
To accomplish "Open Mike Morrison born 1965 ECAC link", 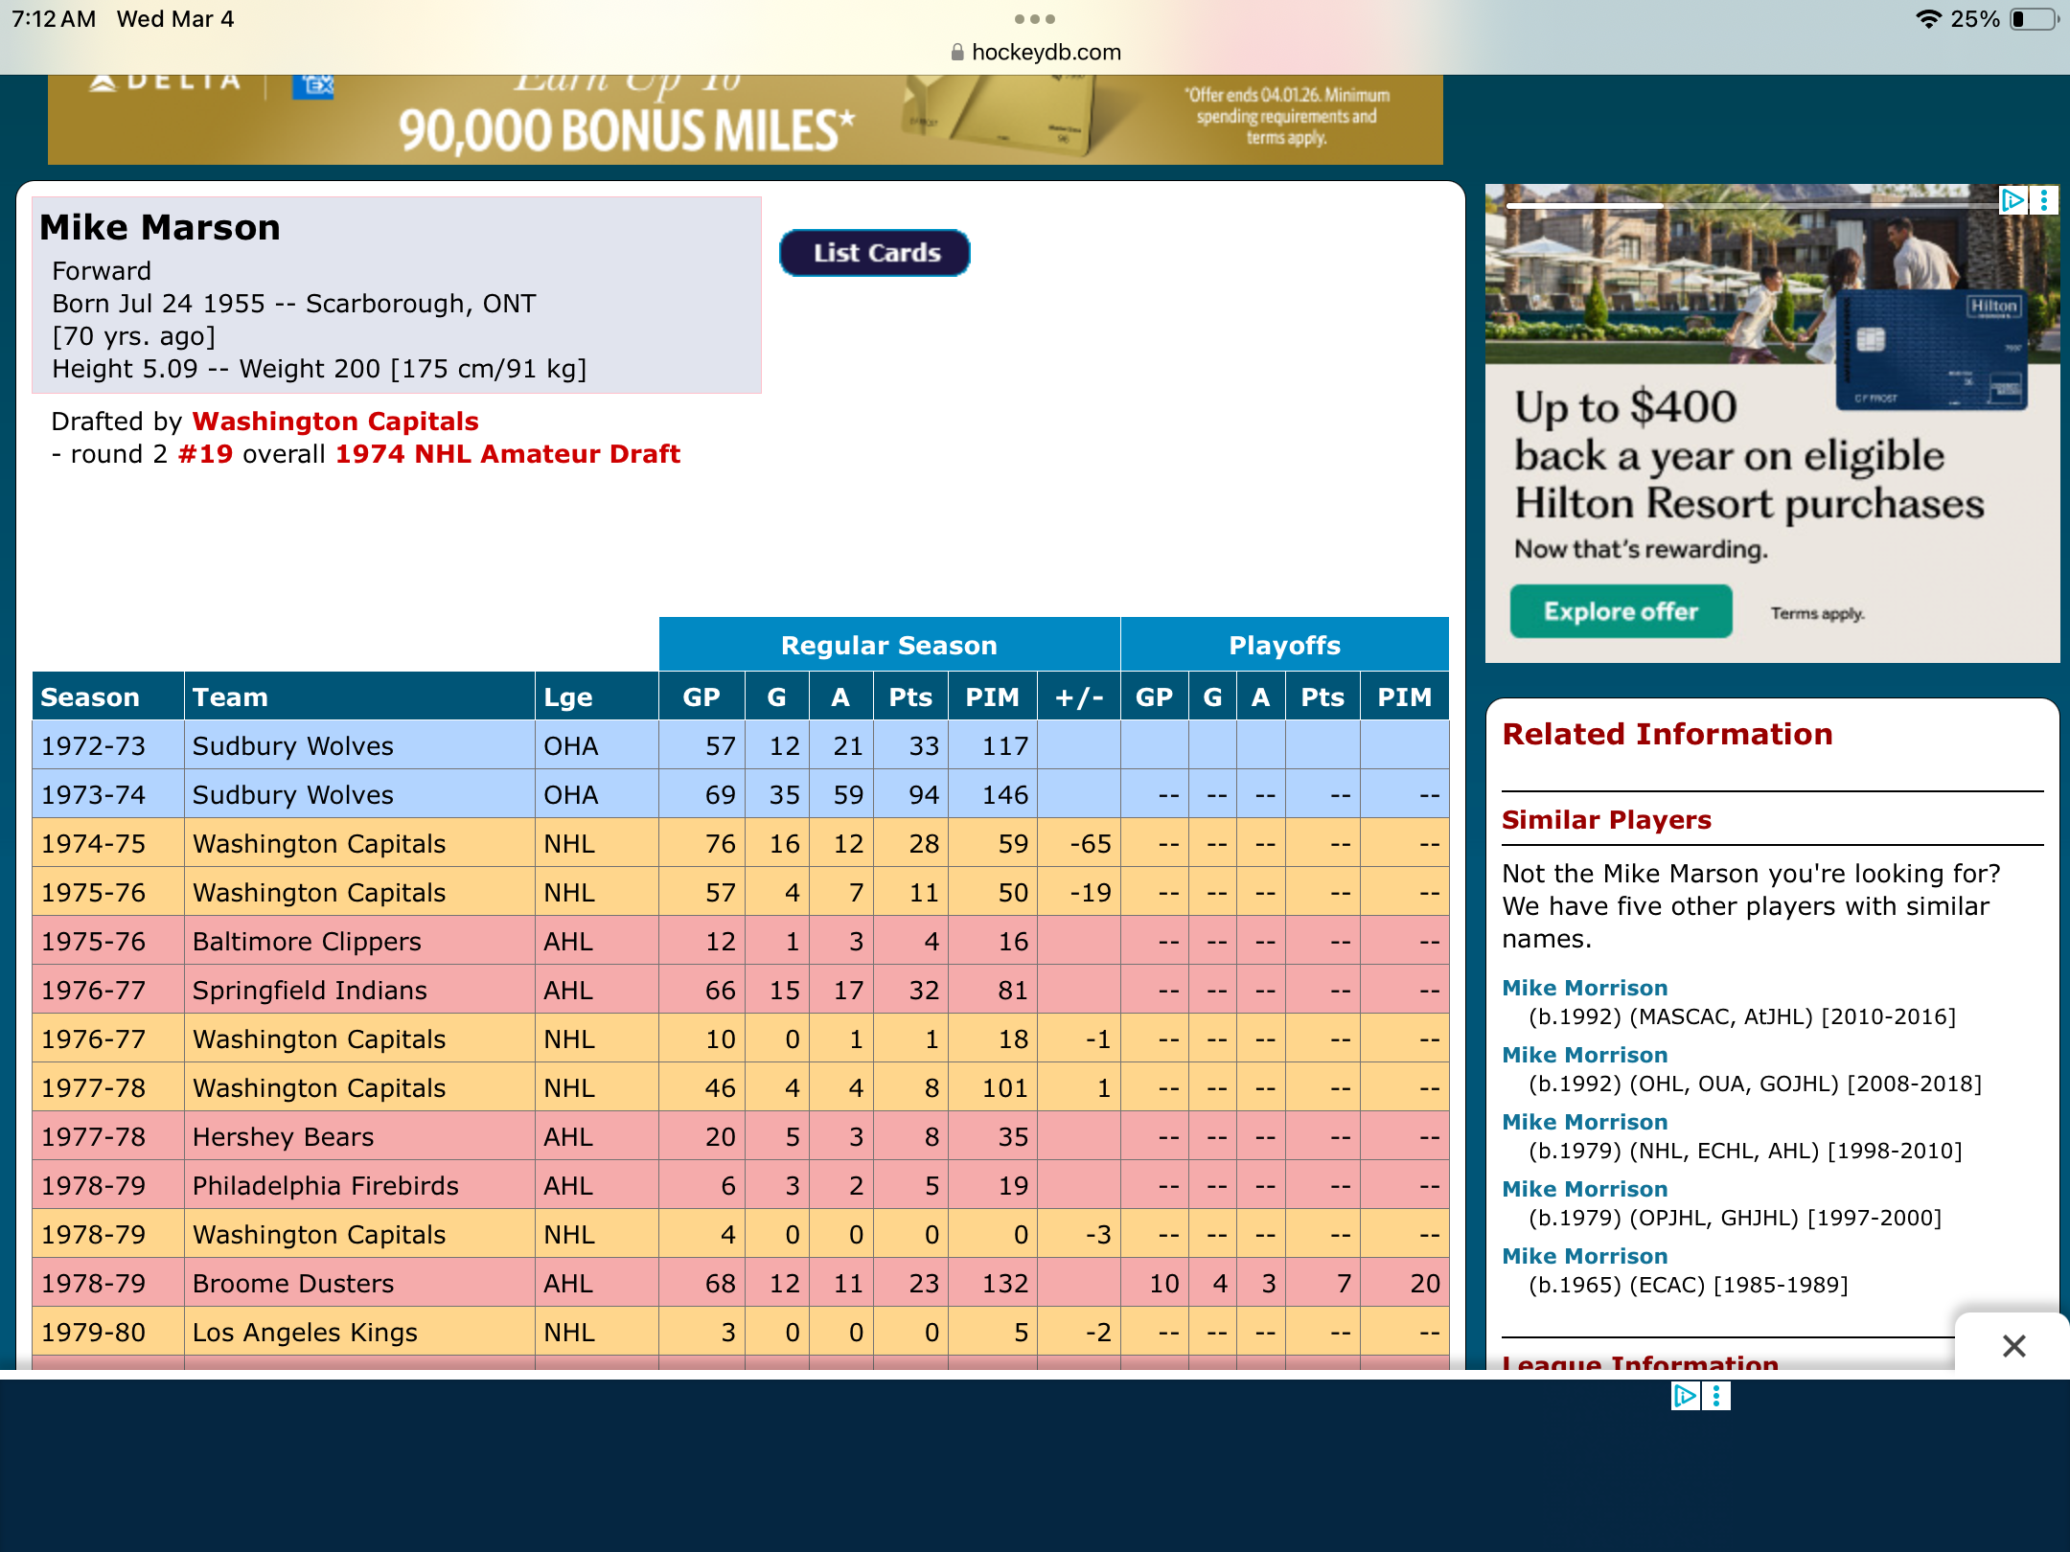I will pos(1584,1256).
